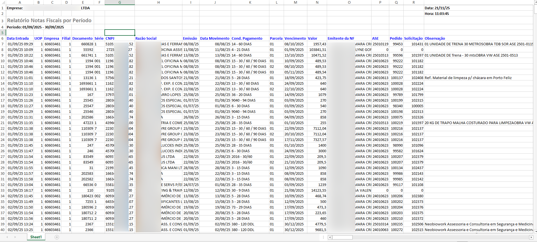
Task: Select row 6 header
Action: (x=3, y=39)
